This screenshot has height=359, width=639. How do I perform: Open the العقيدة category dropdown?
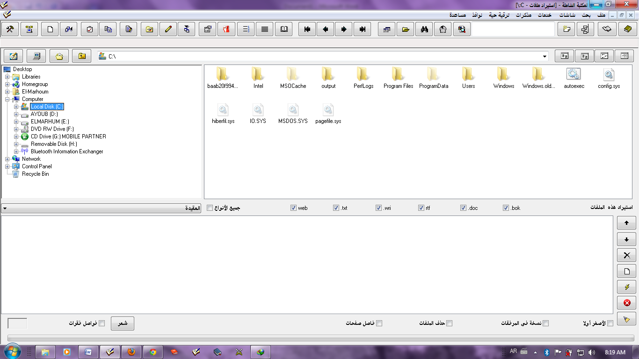pos(102,208)
